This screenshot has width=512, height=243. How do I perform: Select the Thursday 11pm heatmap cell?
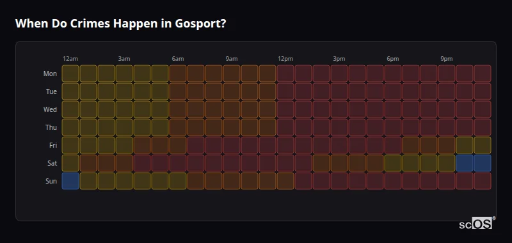483,127
